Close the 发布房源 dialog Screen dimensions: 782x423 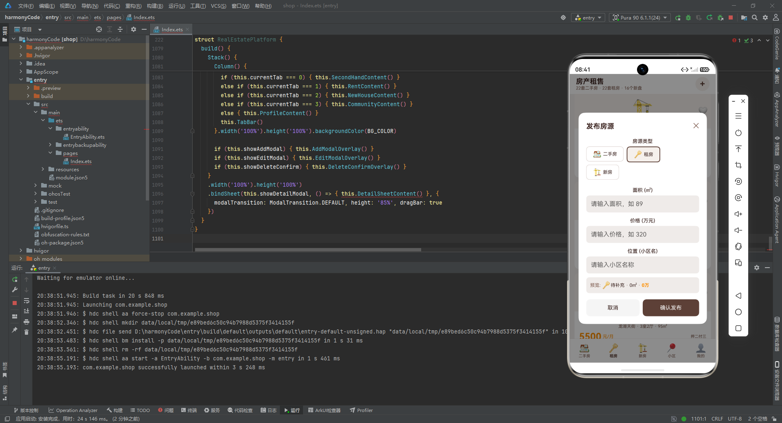point(696,126)
